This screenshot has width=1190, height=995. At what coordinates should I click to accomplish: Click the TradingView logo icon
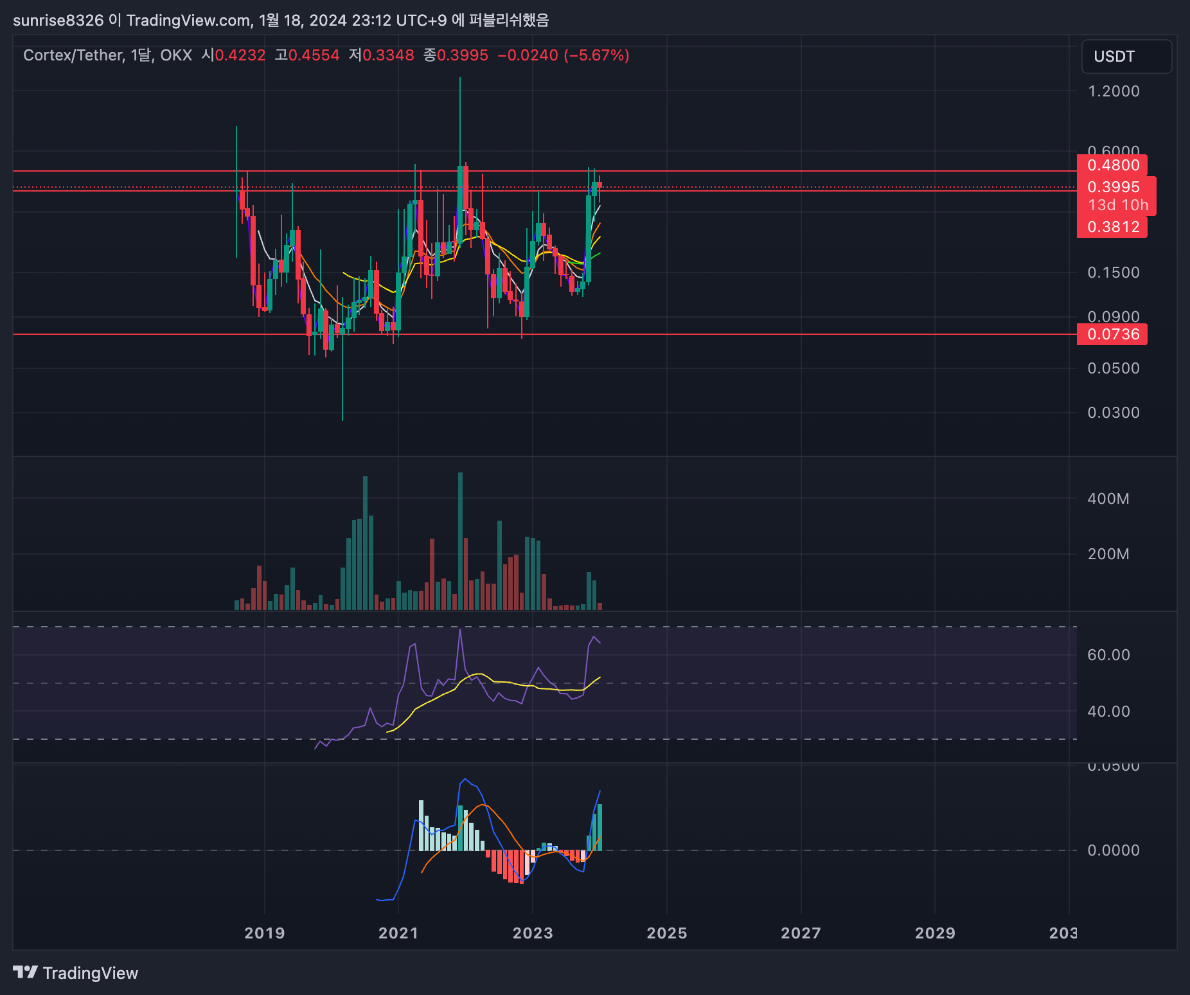[25, 973]
